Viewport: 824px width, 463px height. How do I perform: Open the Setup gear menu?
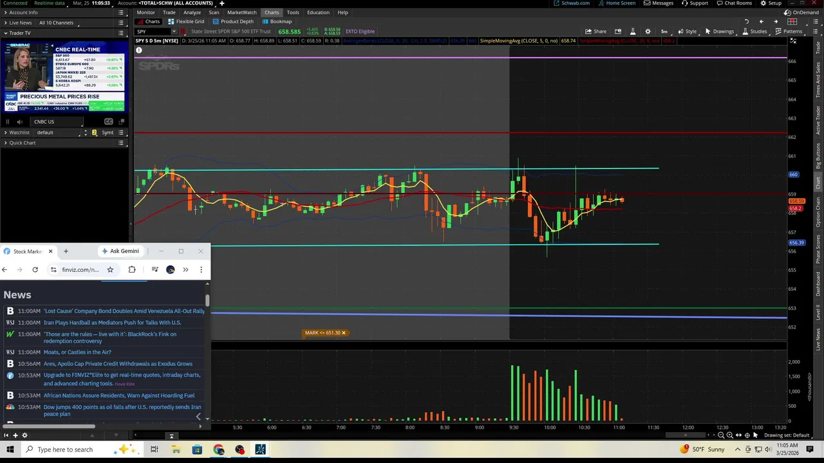[771, 3]
